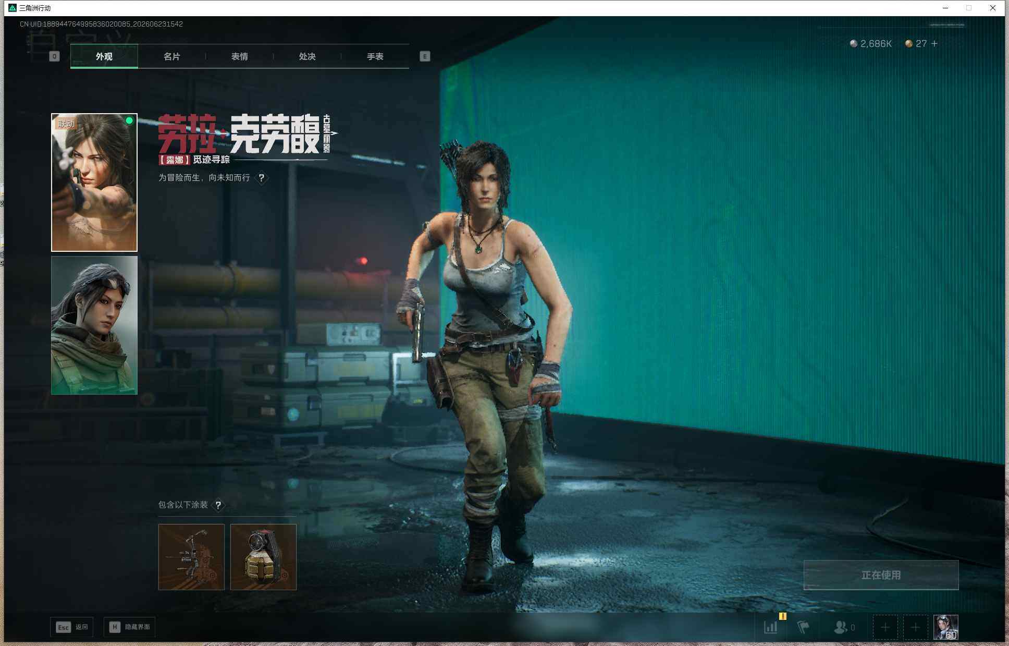Image resolution: width=1009 pixels, height=646 pixels.
Task: Click the Q key previous-tab icon
Action: click(x=54, y=56)
